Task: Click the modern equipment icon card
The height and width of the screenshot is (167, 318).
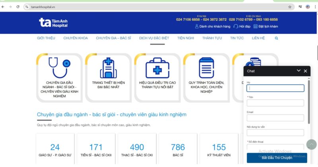Action: (108, 78)
